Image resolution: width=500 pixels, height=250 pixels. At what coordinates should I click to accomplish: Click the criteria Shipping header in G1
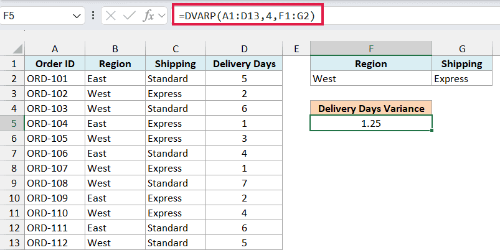tap(462, 63)
